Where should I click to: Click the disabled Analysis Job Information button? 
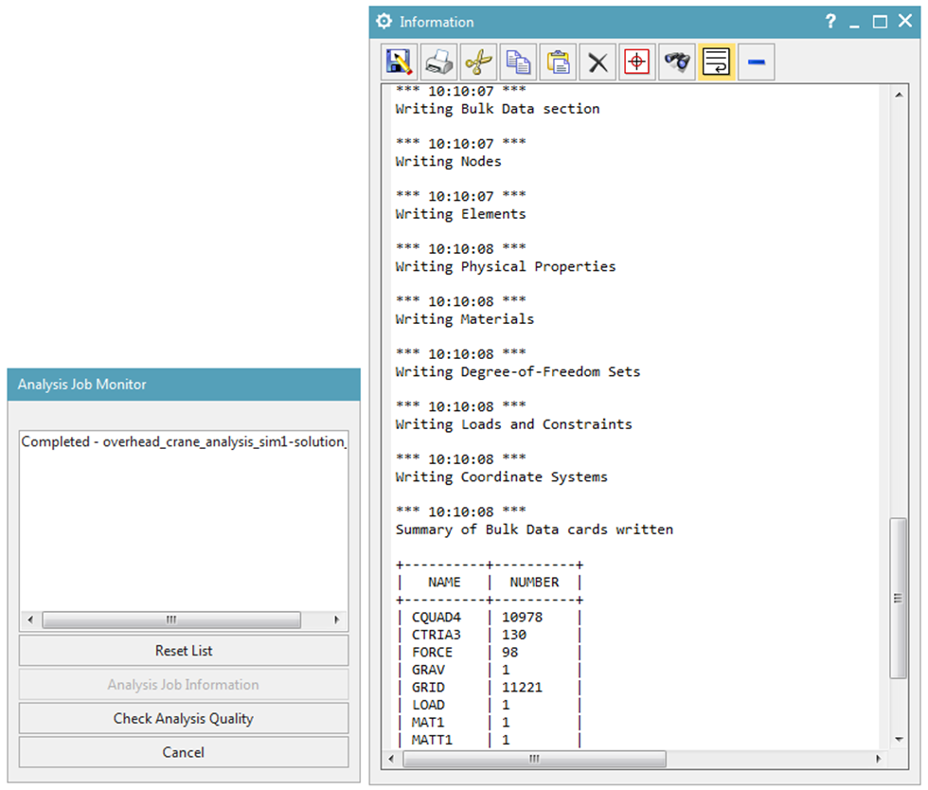tap(183, 684)
